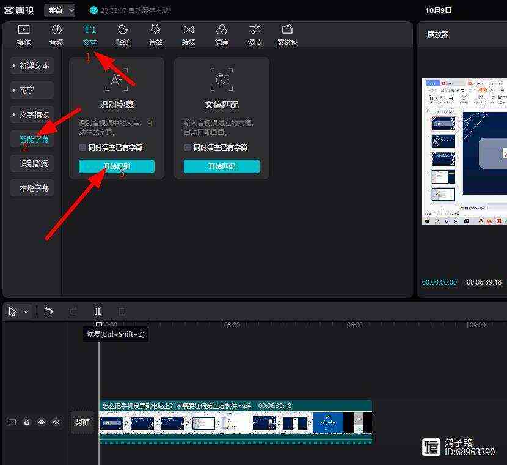Click the 封面 cover button

pos(82,422)
